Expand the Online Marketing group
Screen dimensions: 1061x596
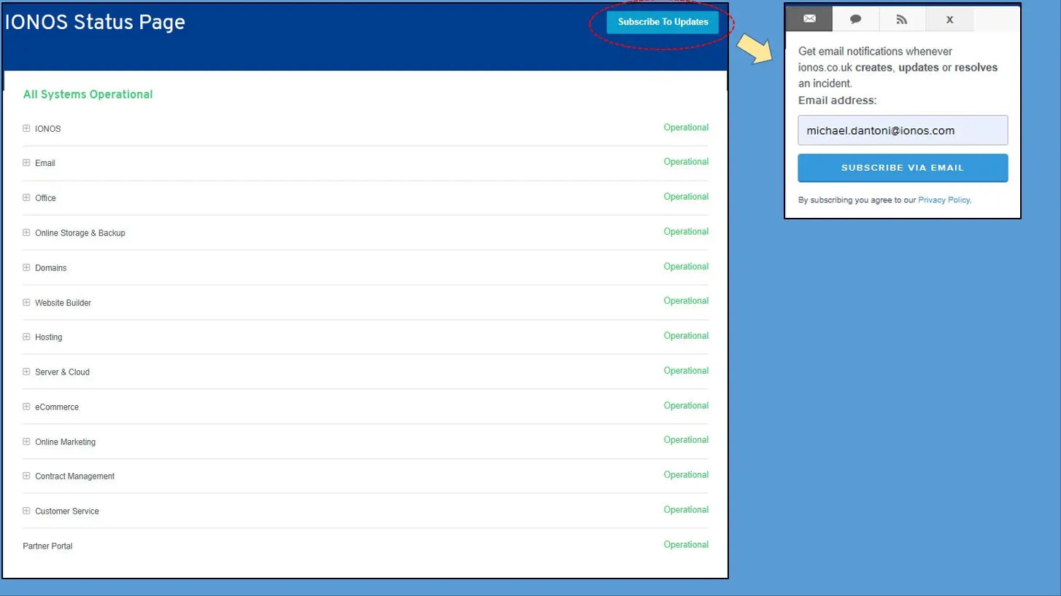point(26,442)
